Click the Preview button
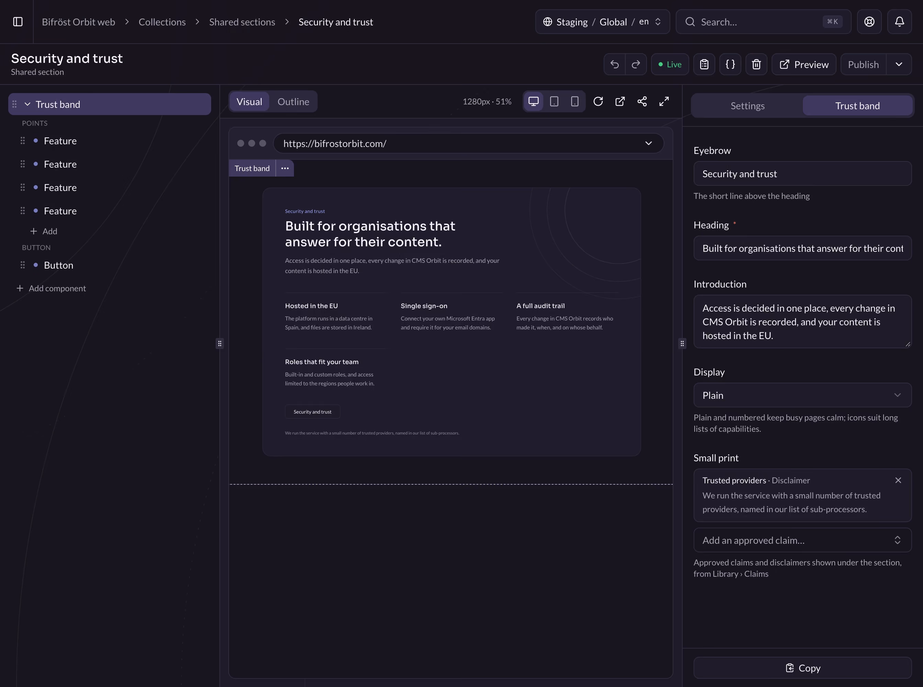 coord(804,65)
